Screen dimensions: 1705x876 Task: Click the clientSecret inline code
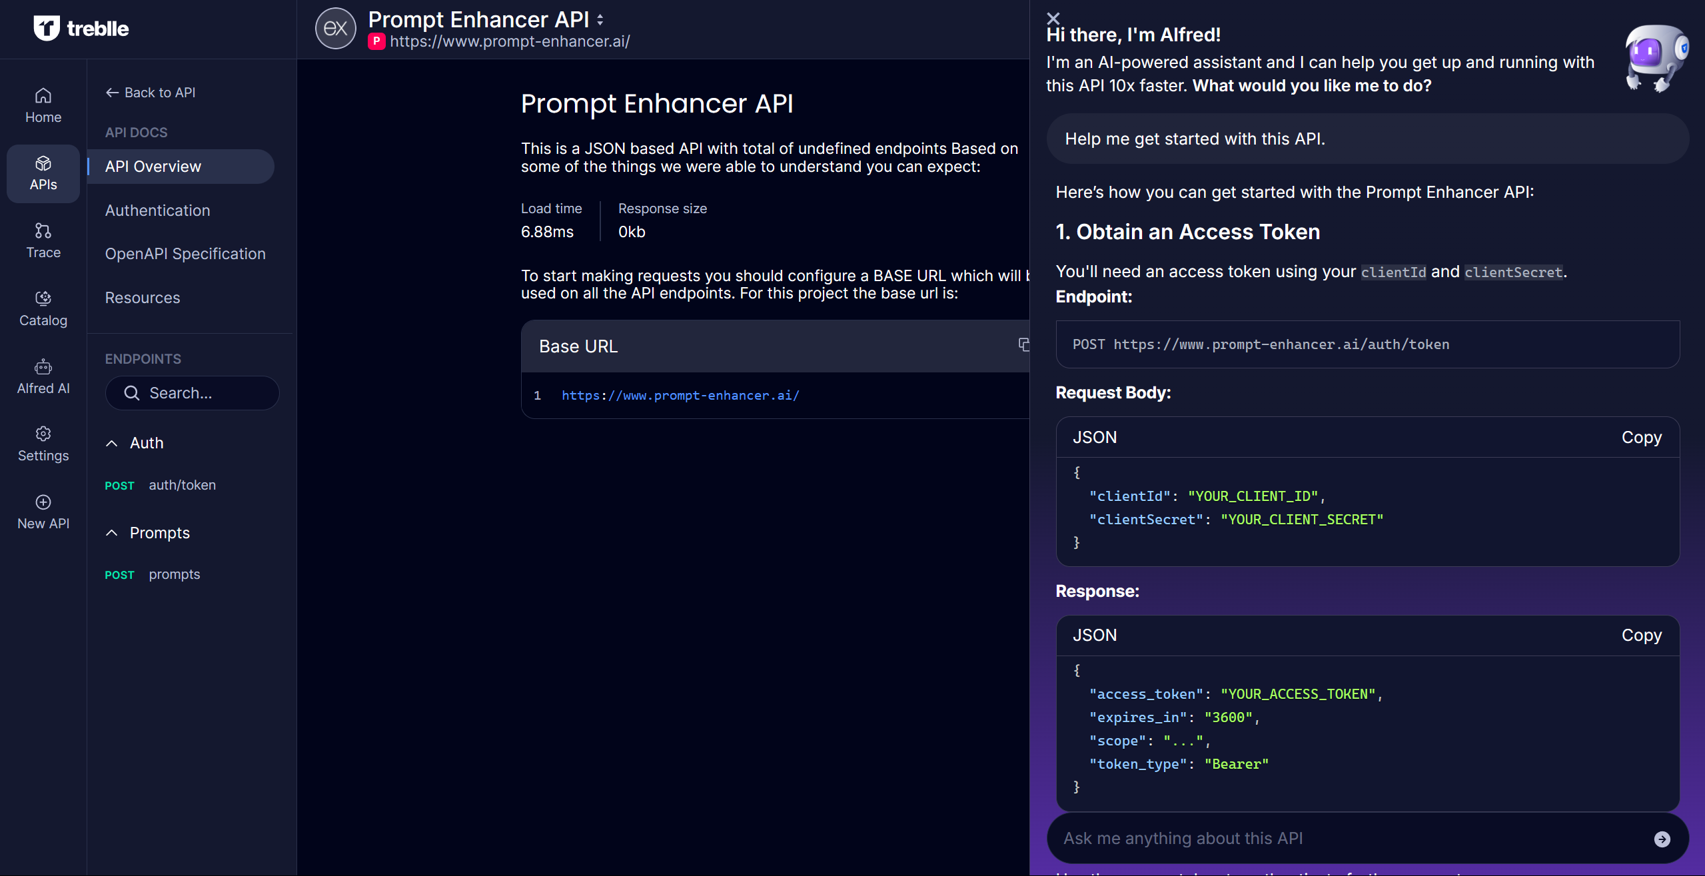1513,272
